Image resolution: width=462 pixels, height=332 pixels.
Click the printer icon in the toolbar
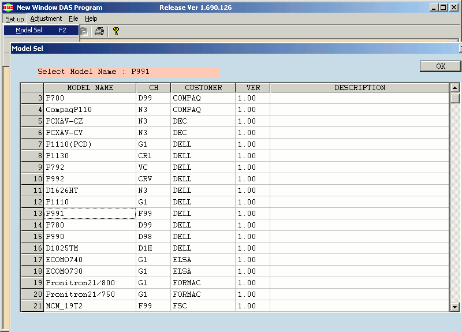[99, 31]
